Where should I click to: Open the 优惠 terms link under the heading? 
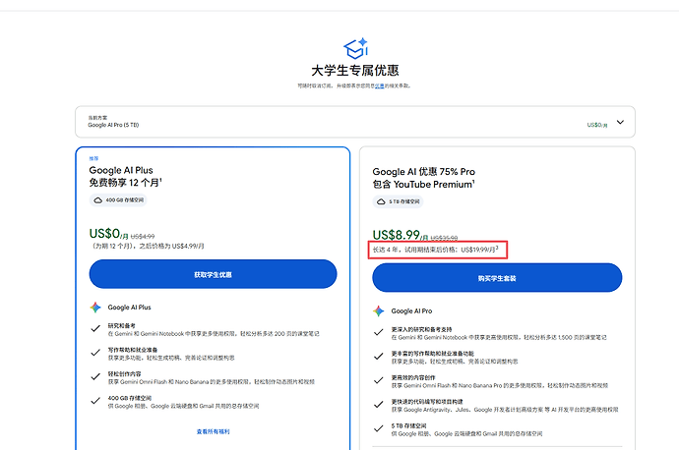(x=379, y=86)
